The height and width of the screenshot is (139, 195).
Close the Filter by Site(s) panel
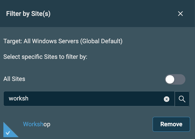pos(180,14)
